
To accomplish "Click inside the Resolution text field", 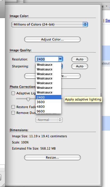I will click(x=47, y=59).
